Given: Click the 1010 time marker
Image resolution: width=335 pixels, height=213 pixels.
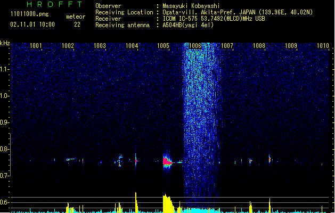Looking at the screenshot, I should [323, 46].
